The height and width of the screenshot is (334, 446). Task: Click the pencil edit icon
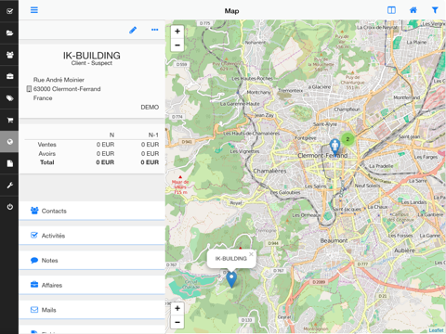(133, 30)
